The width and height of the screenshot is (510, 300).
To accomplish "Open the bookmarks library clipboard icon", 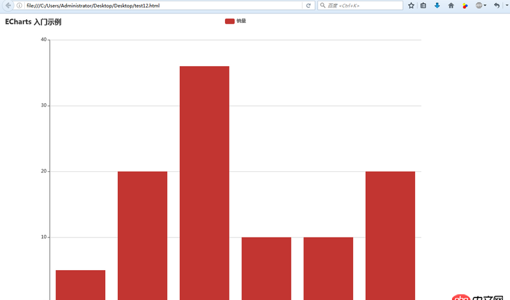I will coord(423,6).
